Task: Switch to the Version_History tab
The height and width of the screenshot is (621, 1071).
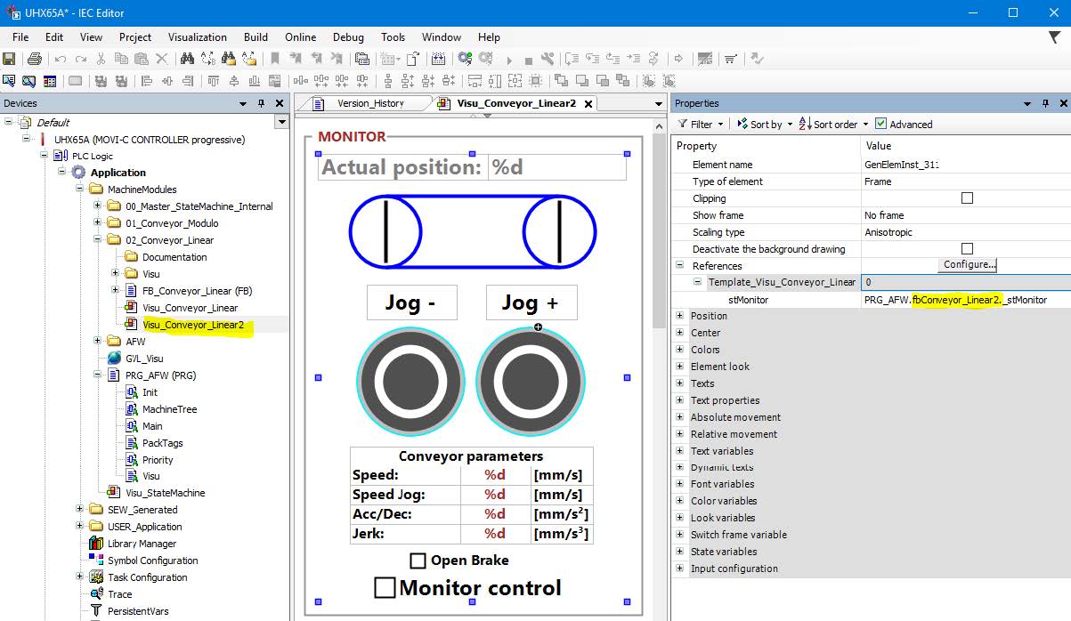Action: pyautogui.click(x=369, y=103)
